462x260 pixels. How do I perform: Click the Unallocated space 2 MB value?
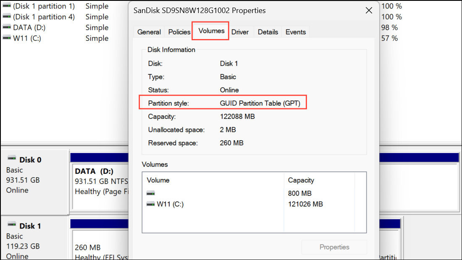tap(228, 130)
